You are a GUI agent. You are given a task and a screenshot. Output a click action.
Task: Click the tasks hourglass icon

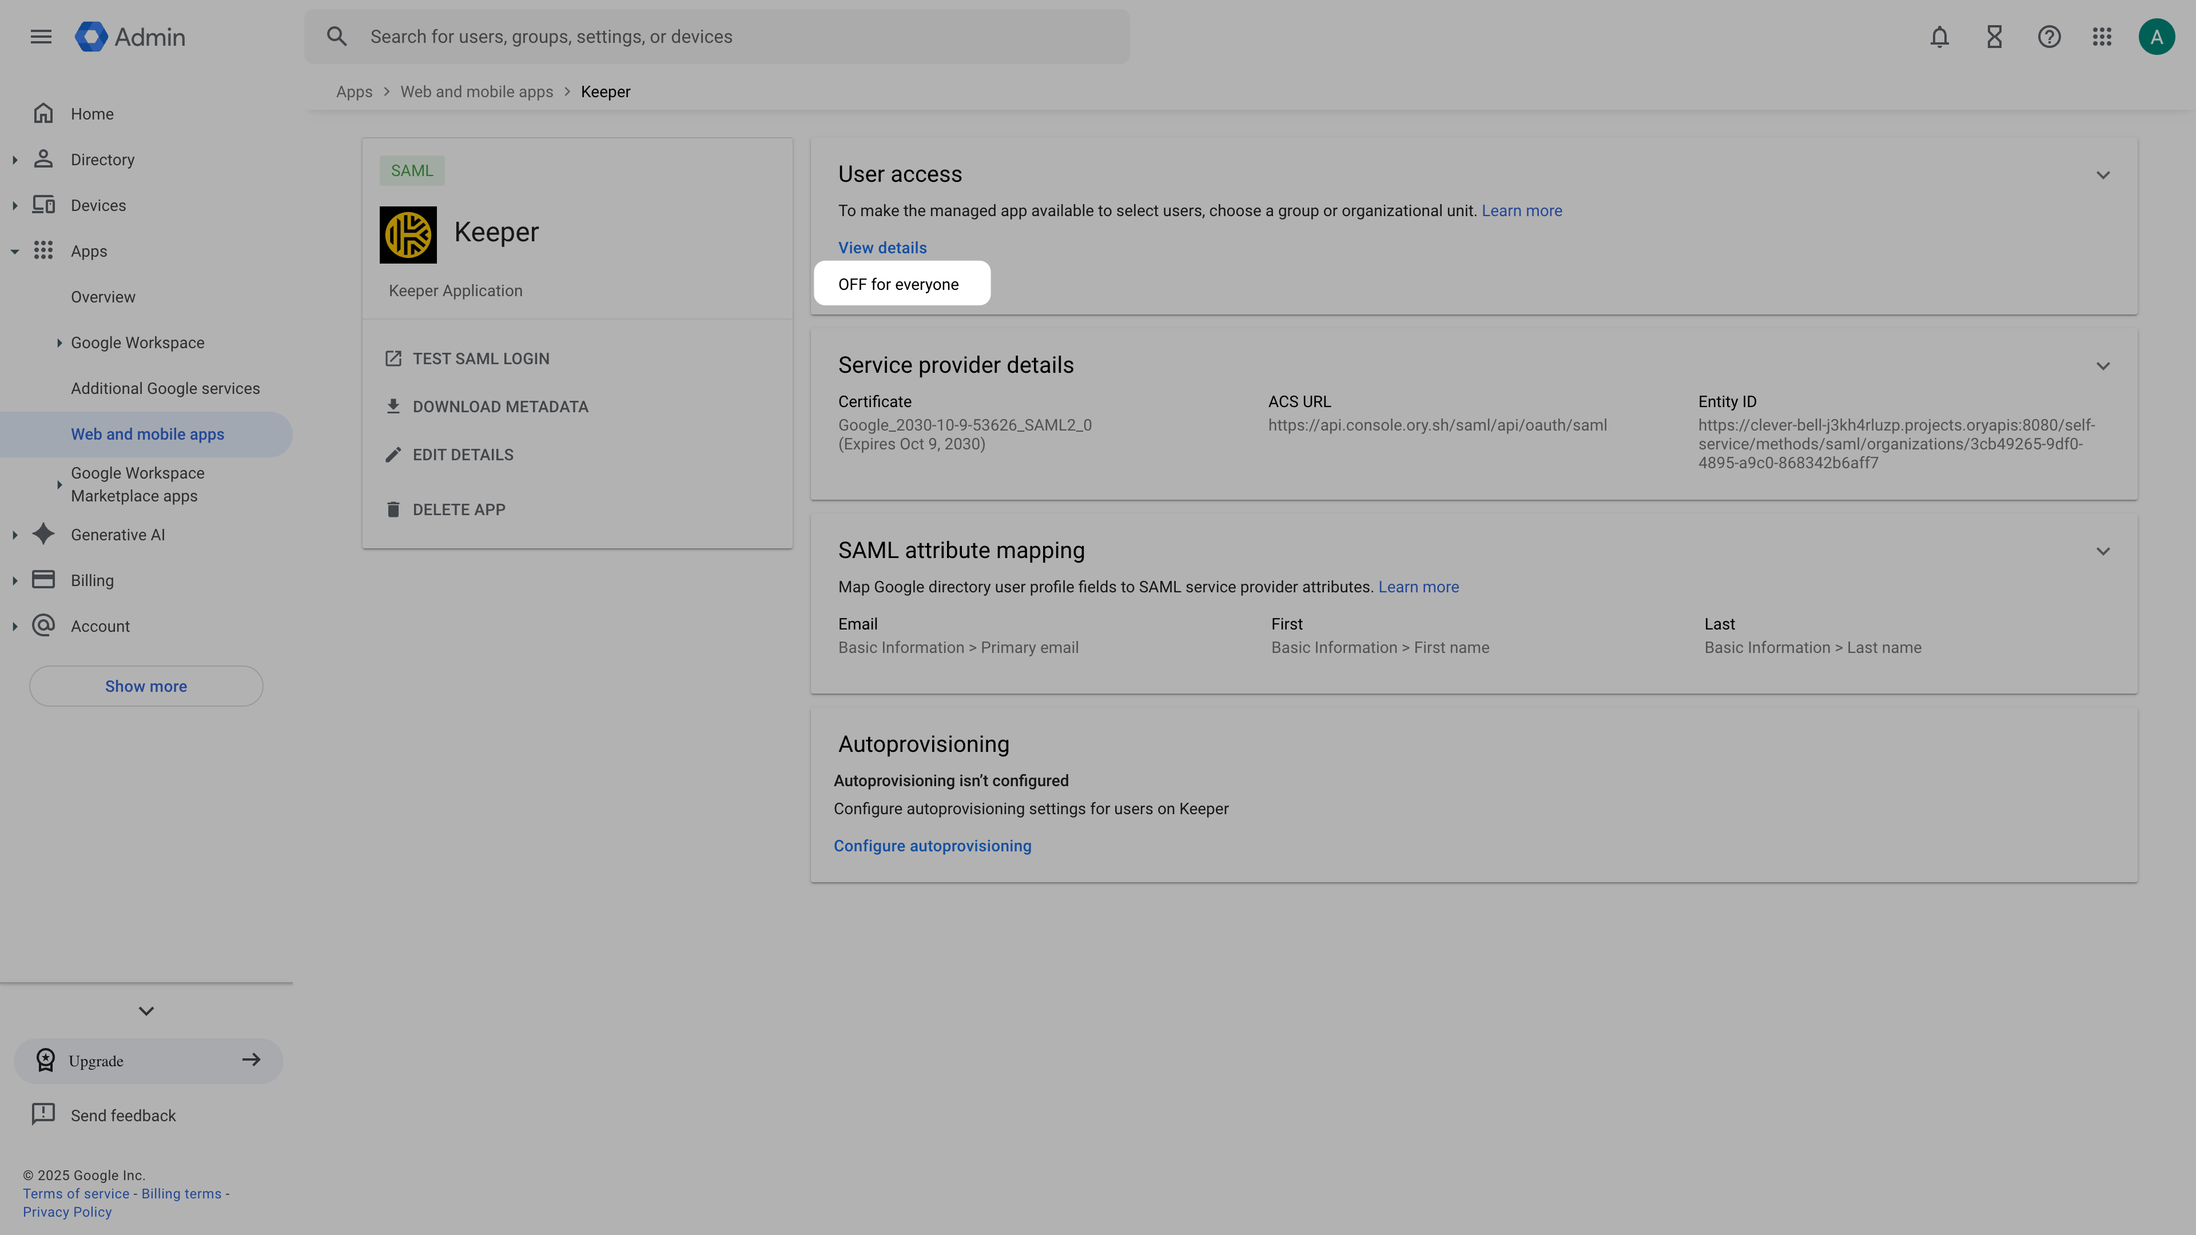pos(1994,37)
